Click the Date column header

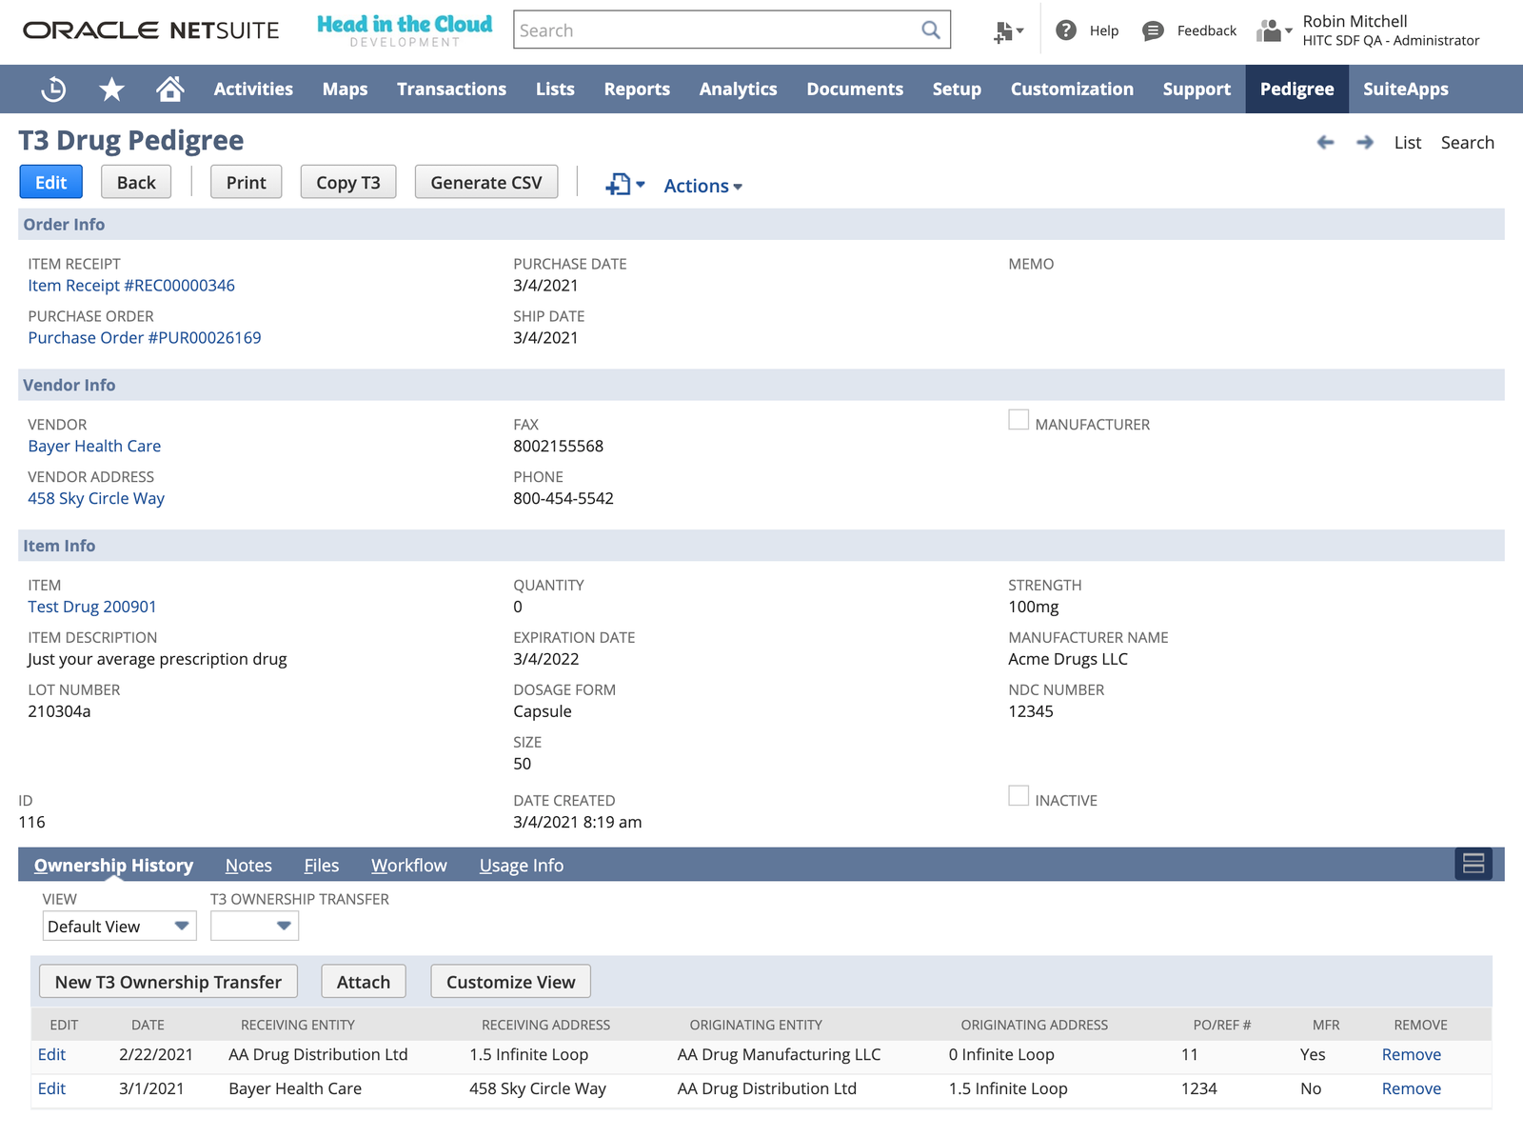coord(148,1025)
